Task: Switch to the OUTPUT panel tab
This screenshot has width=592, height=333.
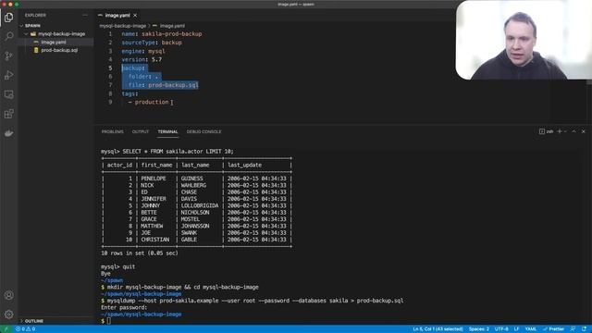Action: pos(141,131)
